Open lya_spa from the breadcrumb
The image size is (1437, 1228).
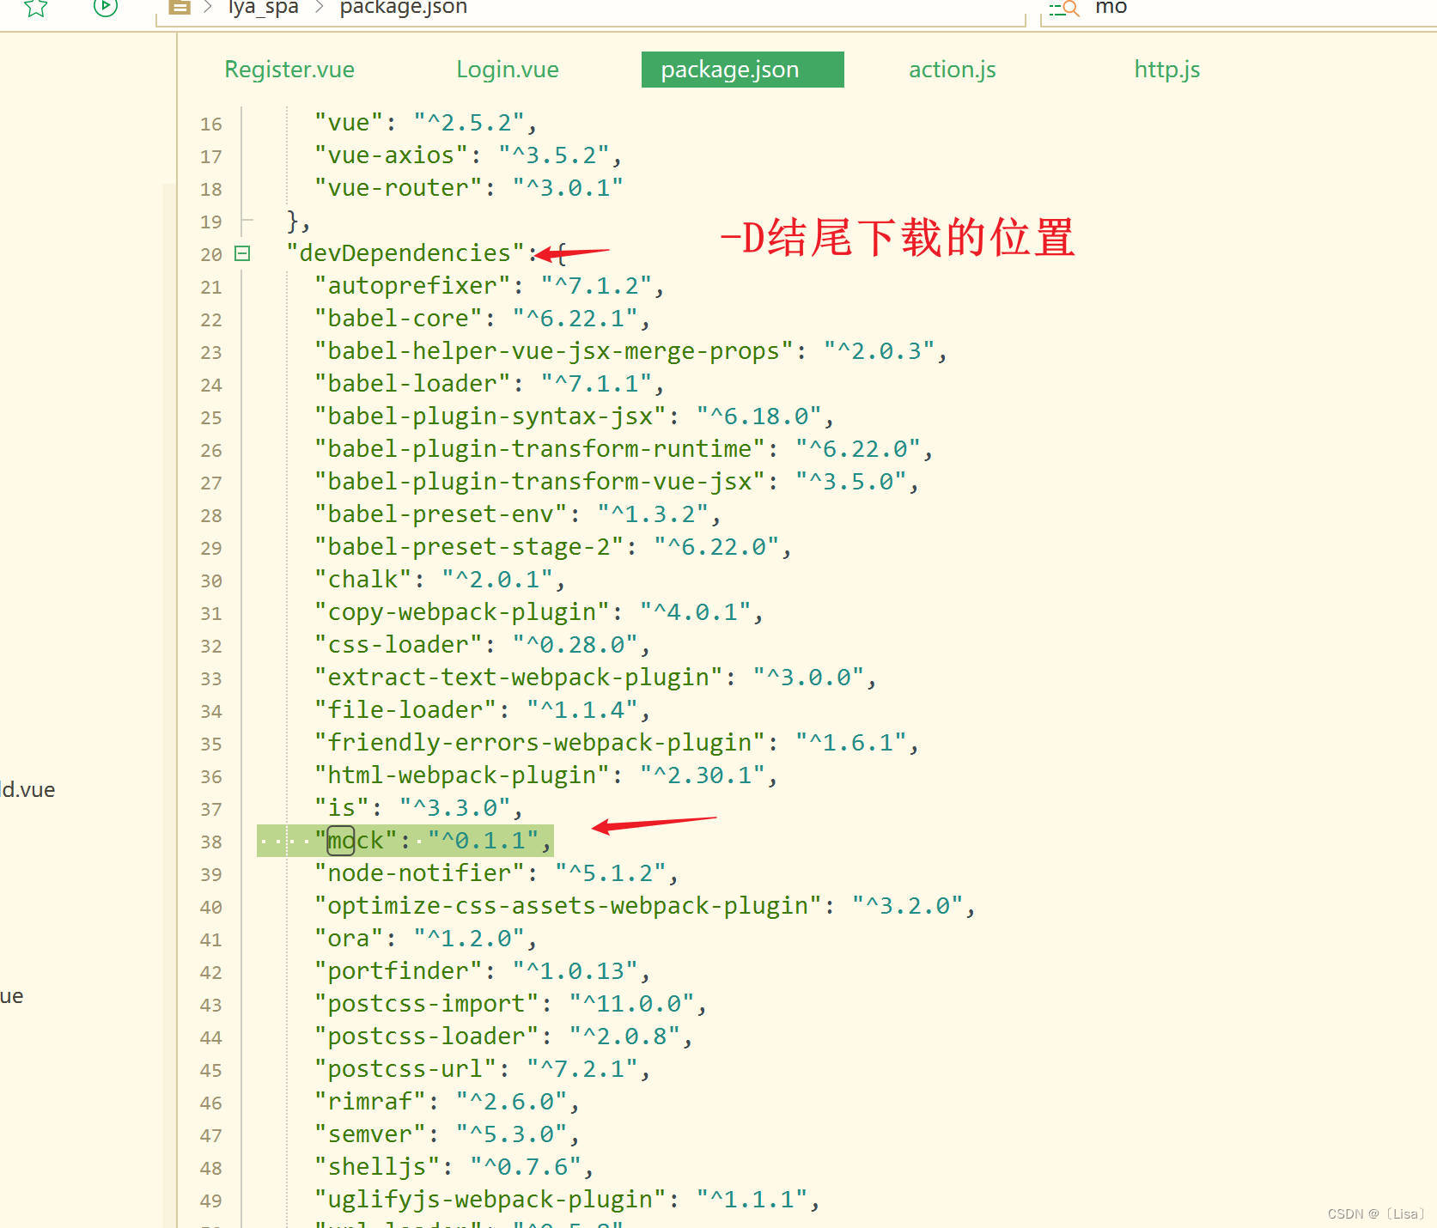point(262,7)
